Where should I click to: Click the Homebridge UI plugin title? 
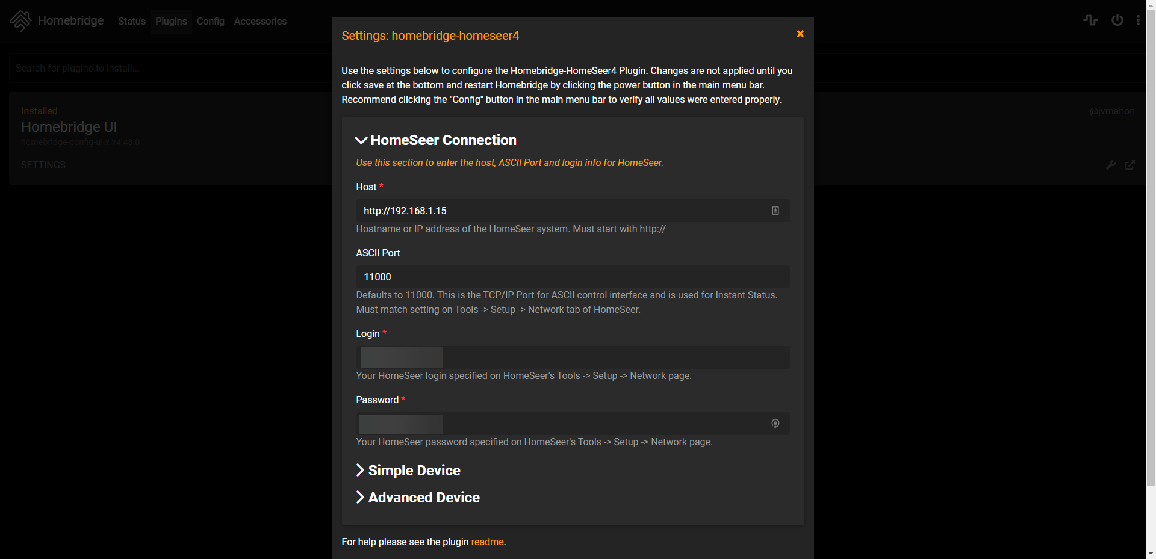[69, 127]
